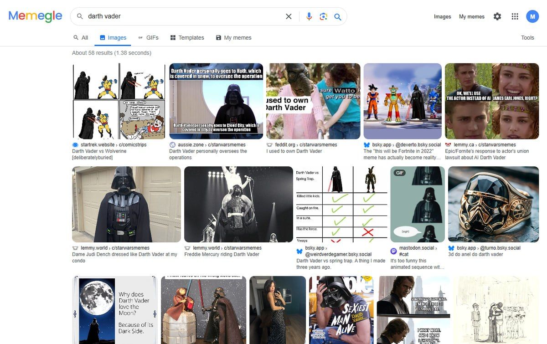Select the Images tab
Image resolution: width=547 pixels, height=344 pixels.
tap(113, 38)
